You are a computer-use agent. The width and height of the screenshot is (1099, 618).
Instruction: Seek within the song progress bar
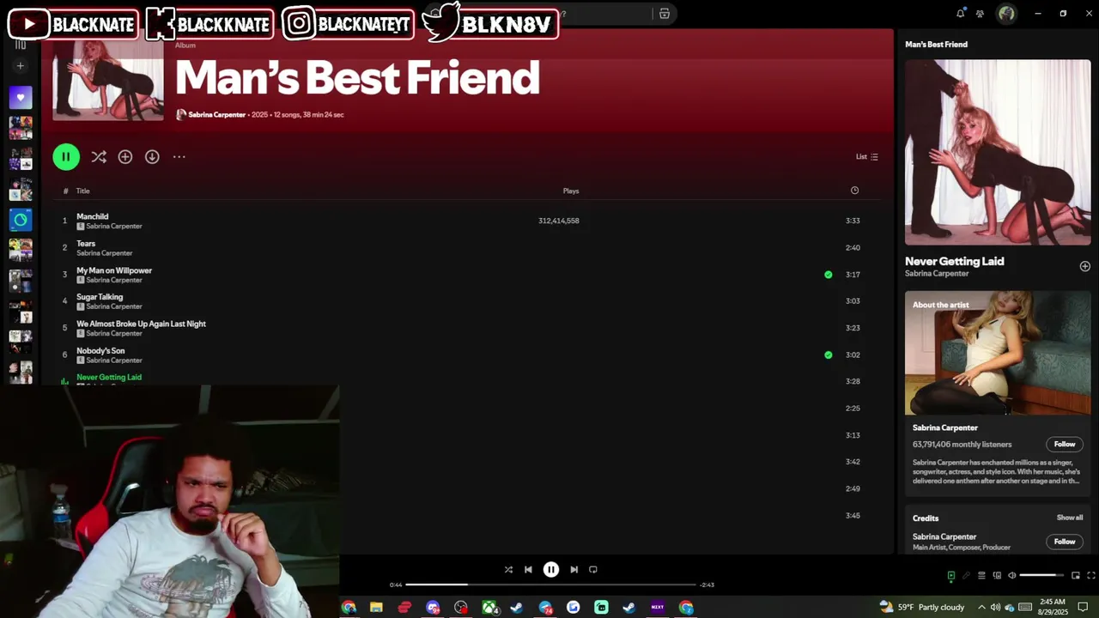550,585
